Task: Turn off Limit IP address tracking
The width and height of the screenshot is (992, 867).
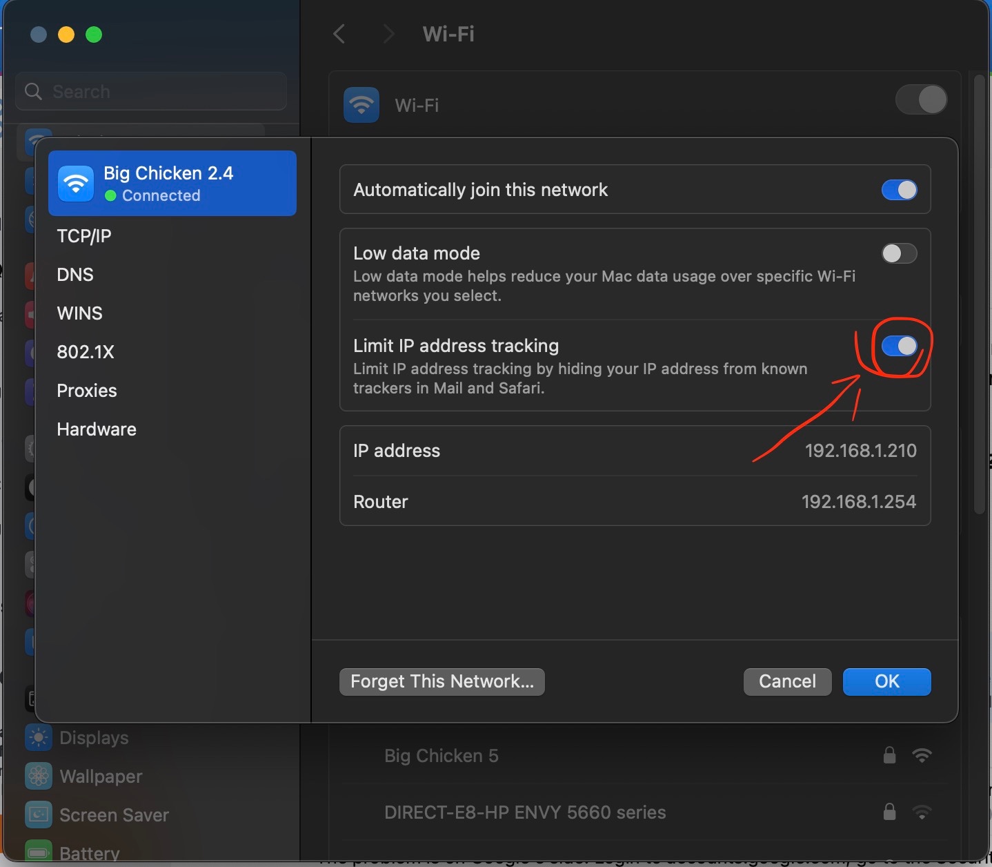Action: (899, 346)
